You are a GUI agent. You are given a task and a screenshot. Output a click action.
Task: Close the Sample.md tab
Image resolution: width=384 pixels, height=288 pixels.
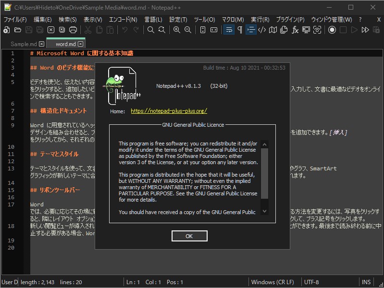[42, 44]
